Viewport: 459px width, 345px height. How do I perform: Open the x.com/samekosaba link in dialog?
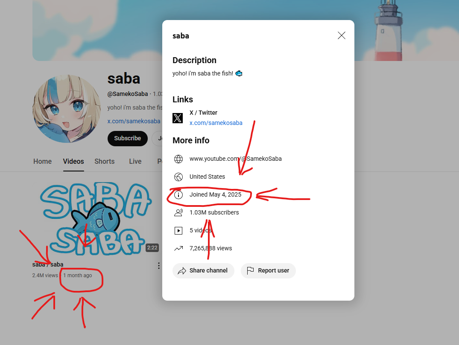(x=216, y=123)
